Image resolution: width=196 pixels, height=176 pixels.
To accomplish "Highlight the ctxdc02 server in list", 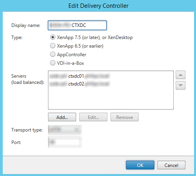I will tap(79, 84).
